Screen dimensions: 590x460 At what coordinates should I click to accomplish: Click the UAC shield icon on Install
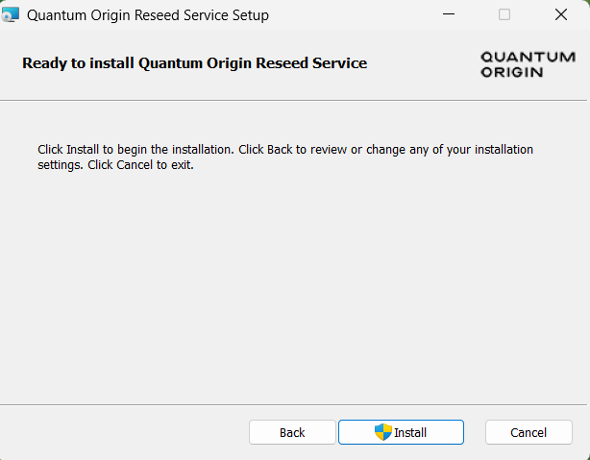(x=382, y=432)
